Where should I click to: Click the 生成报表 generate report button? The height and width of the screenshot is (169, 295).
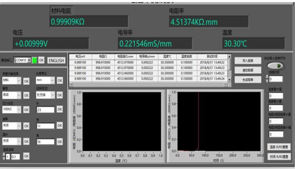point(248,80)
